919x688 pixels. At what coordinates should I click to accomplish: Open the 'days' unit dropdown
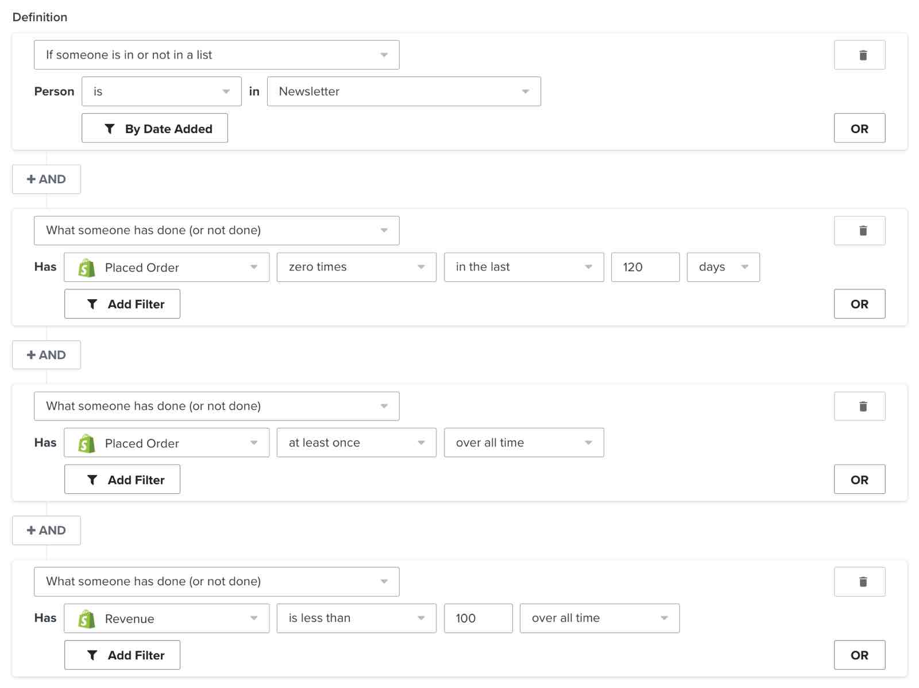[x=723, y=267]
